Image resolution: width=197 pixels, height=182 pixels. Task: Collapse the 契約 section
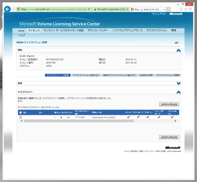coord(179,50)
